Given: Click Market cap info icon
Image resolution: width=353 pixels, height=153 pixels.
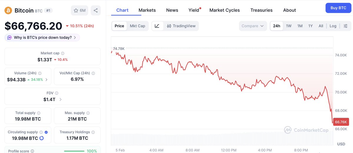Looking at the screenshot, I should click(x=63, y=53).
